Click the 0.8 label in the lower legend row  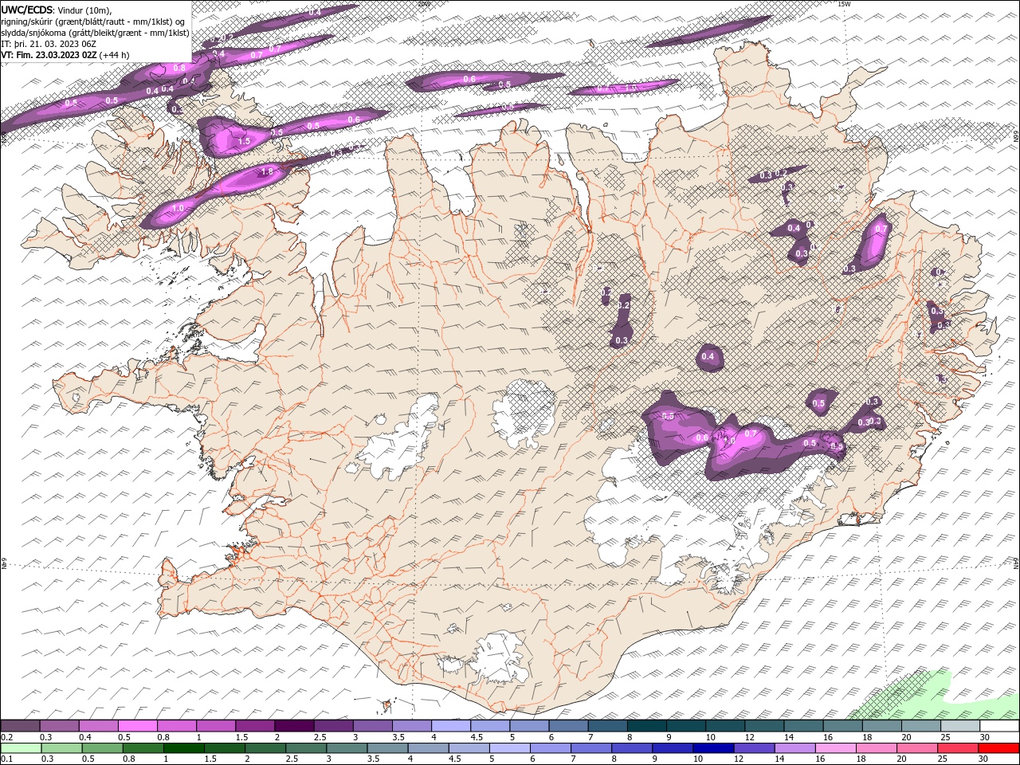tap(129, 759)
